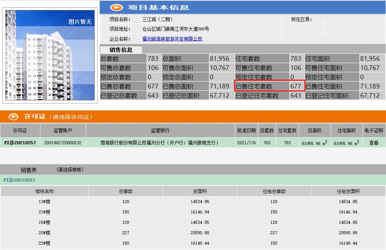The height and width of the screenshot is (250, 386).
Task: Open the building placeholder image
Action: (50, 55)
